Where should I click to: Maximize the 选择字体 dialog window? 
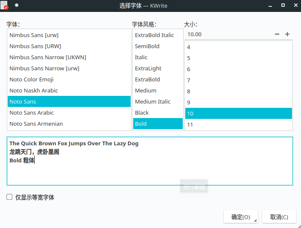283,5
